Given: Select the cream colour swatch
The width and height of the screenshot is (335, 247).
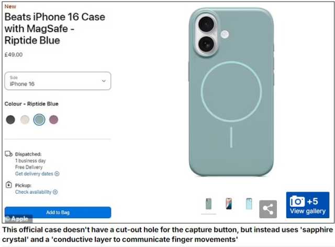Looking at the screenshot, I should point(25,120).
